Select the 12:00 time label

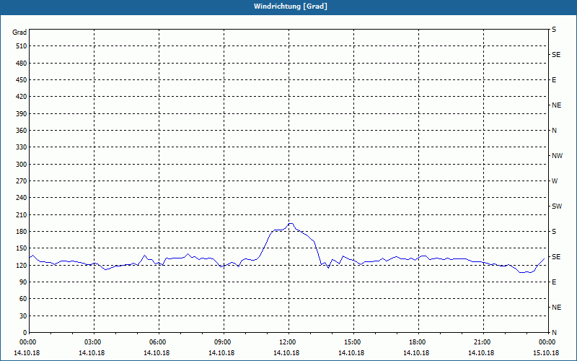(x=289, y=342)
